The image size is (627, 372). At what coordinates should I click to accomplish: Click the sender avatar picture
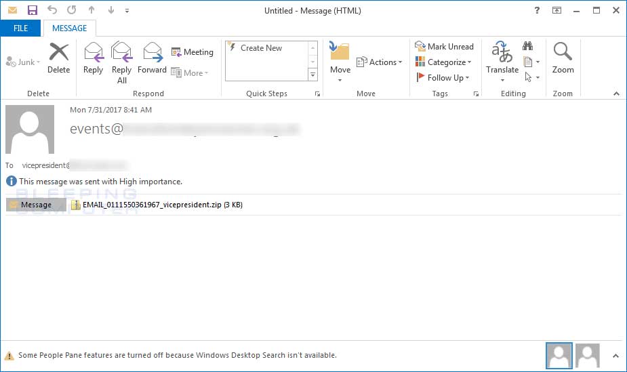(x=30, y=129)
